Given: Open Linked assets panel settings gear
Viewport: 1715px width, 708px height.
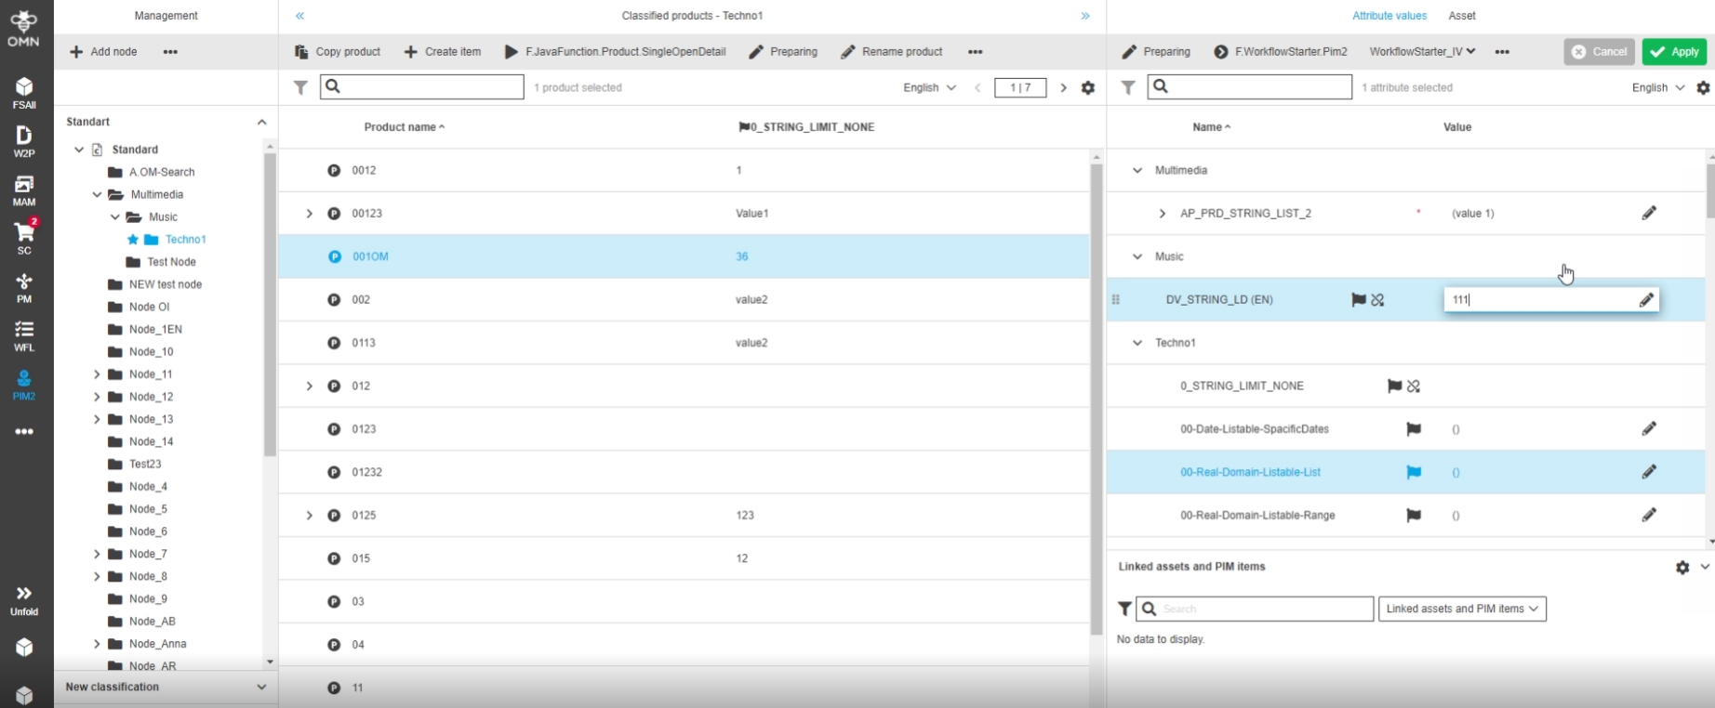Looking at the screenshot, I should 1682,567.
